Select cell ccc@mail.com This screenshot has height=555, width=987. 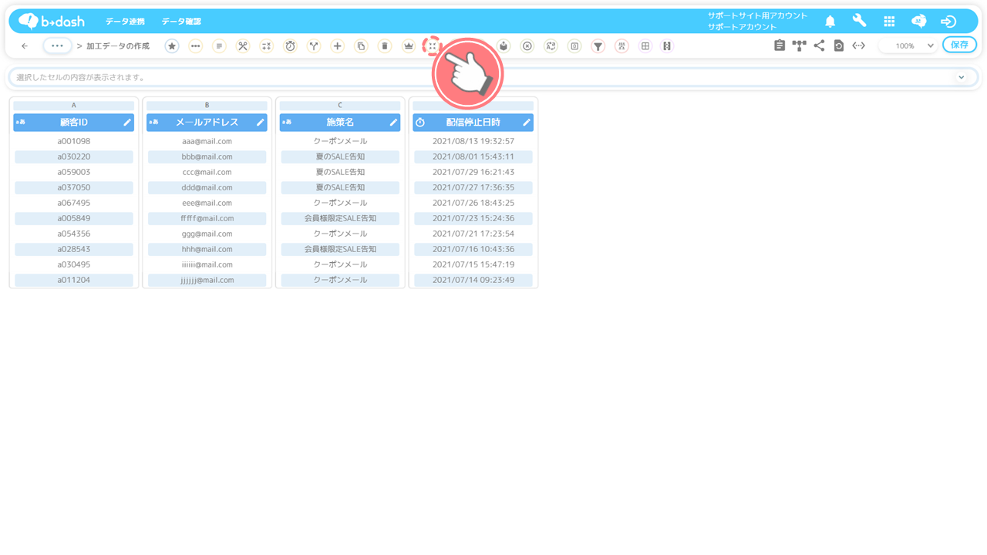point(207,172)
